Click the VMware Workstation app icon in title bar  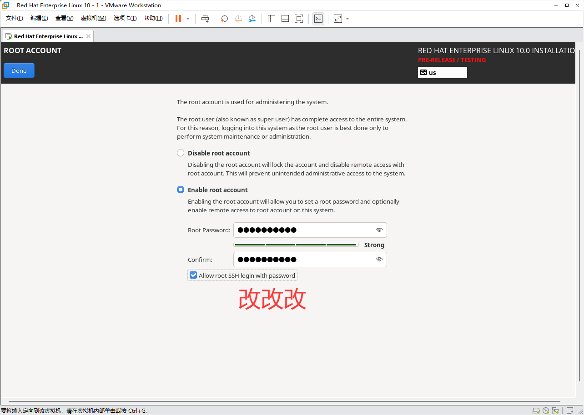(x=5, y=5)
